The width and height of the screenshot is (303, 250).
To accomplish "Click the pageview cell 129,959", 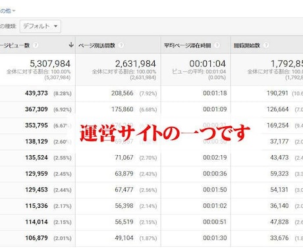I will tap(36, 174).
